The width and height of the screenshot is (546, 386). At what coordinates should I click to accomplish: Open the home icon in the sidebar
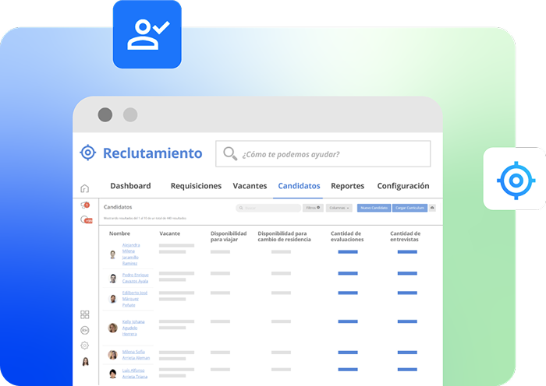click(84, 188)
